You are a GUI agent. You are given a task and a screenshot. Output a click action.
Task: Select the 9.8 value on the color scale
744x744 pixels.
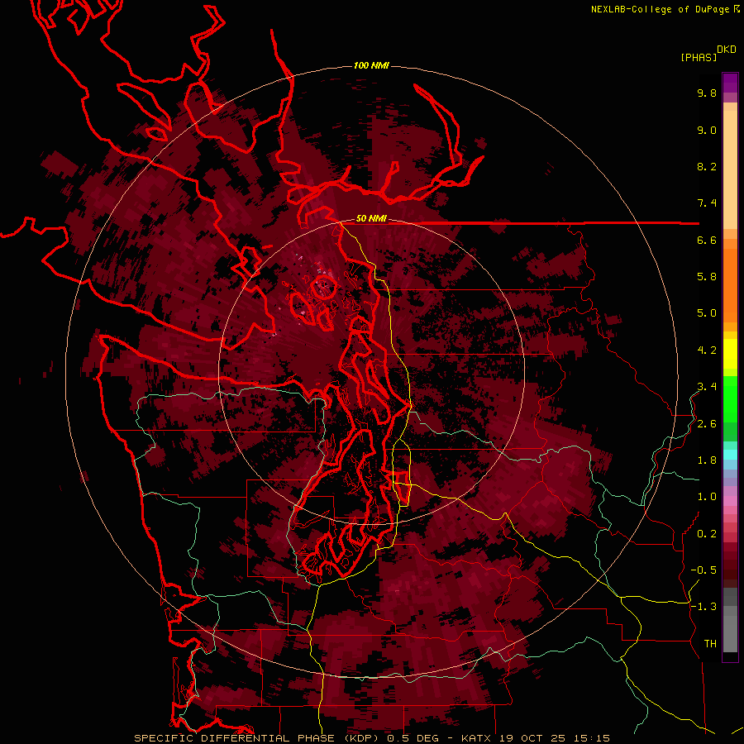click(707, 93)
